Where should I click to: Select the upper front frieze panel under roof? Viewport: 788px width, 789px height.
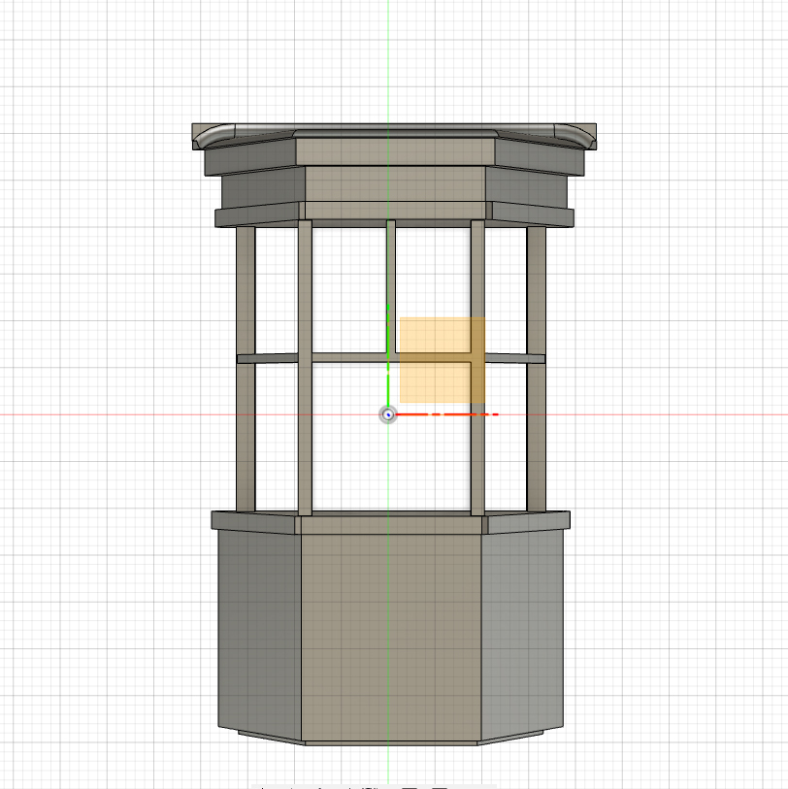(x=391, y=151)
